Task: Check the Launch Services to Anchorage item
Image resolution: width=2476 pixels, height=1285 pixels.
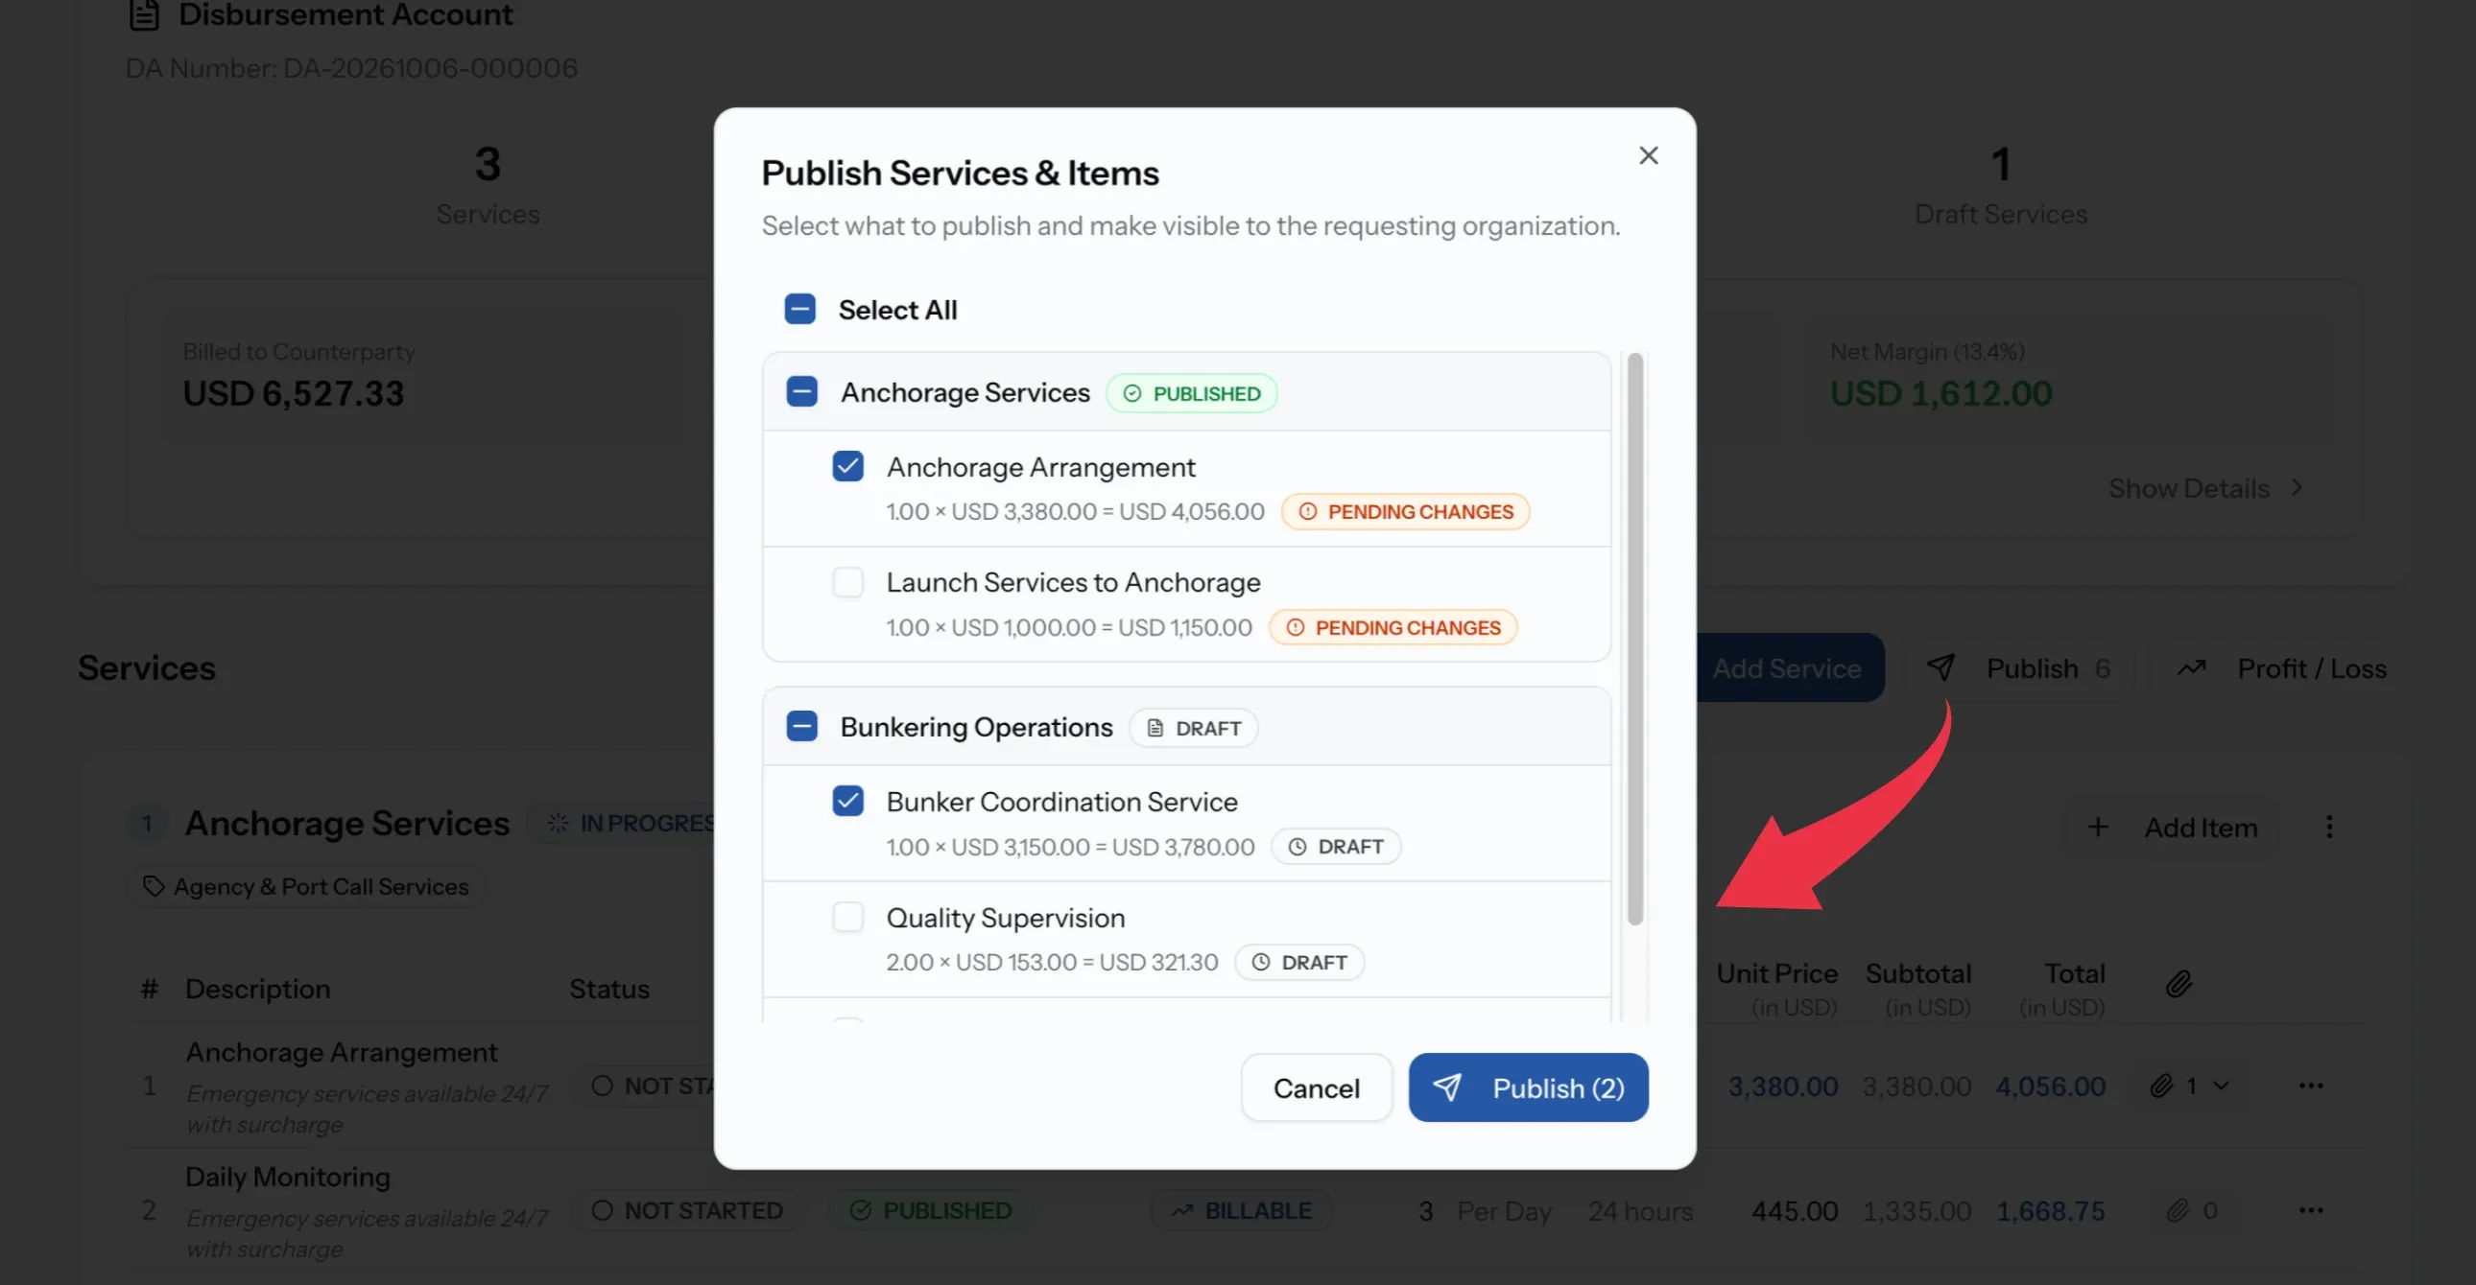Action: [847, 582]
